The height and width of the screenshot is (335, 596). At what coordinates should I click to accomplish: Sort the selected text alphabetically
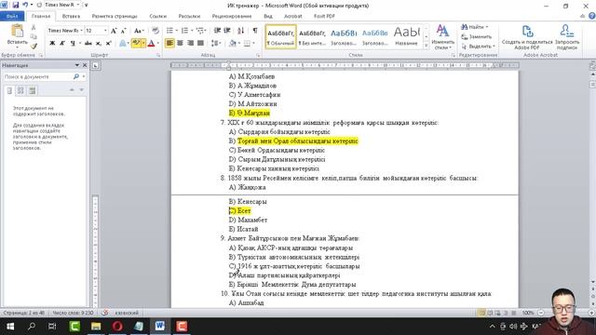[240, 31]
